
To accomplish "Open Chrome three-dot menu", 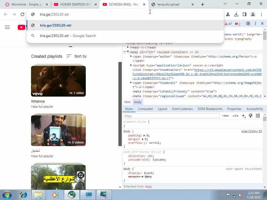I will click(261, 15).
